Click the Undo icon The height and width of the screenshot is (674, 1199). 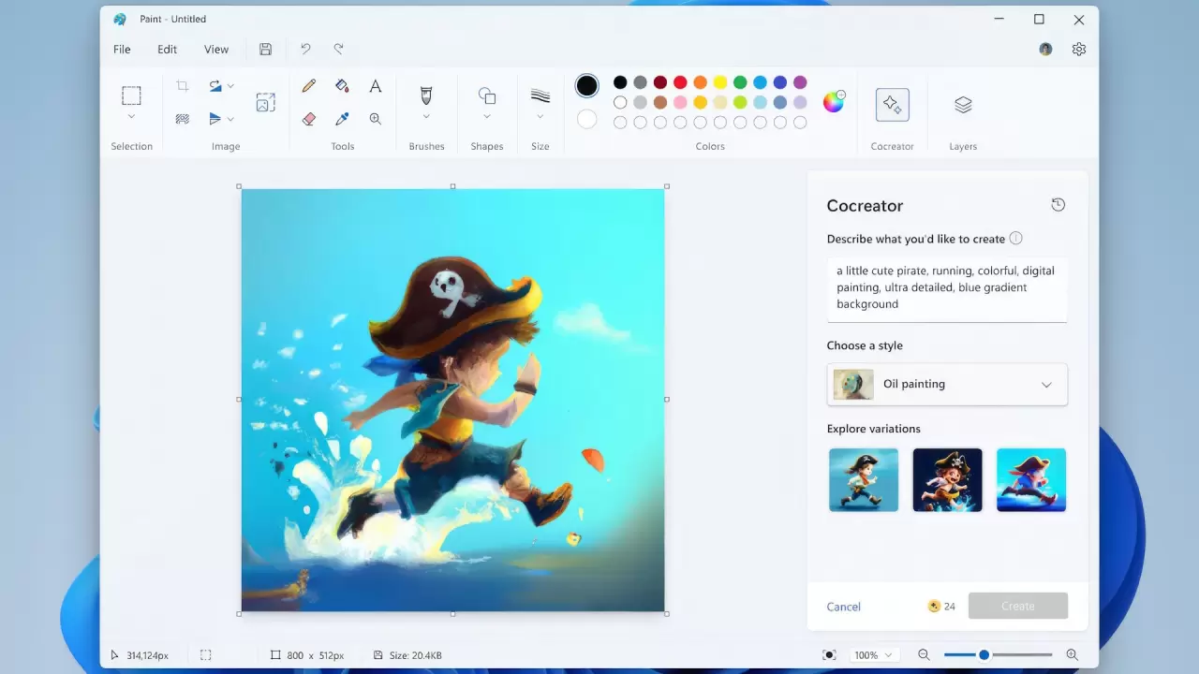[x=305, y=49]
